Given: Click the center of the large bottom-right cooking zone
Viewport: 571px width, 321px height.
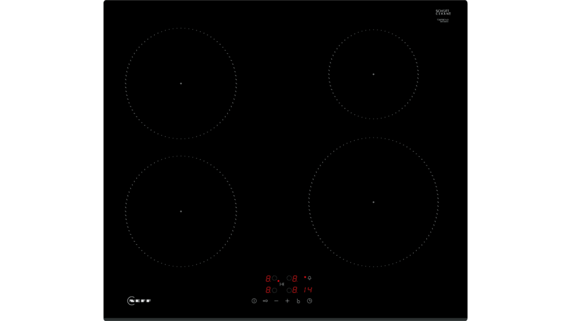Looking at the screenshot, I should click(x=373, y=202).
